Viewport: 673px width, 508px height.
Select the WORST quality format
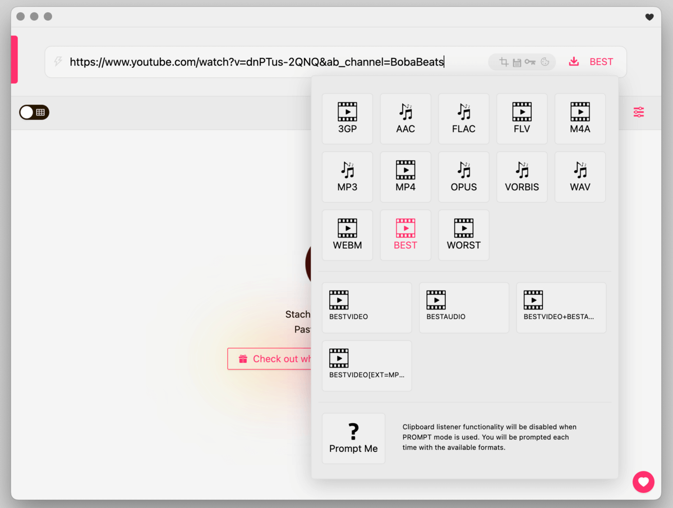[463, 235]
